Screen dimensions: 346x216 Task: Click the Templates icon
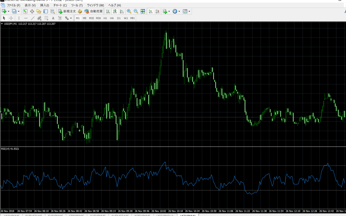[185, 11]
